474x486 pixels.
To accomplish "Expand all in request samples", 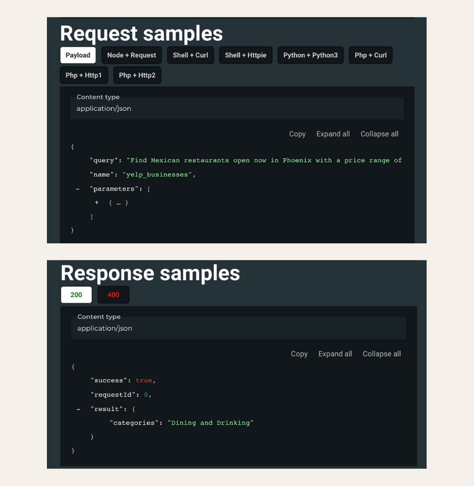I will 333,134.
